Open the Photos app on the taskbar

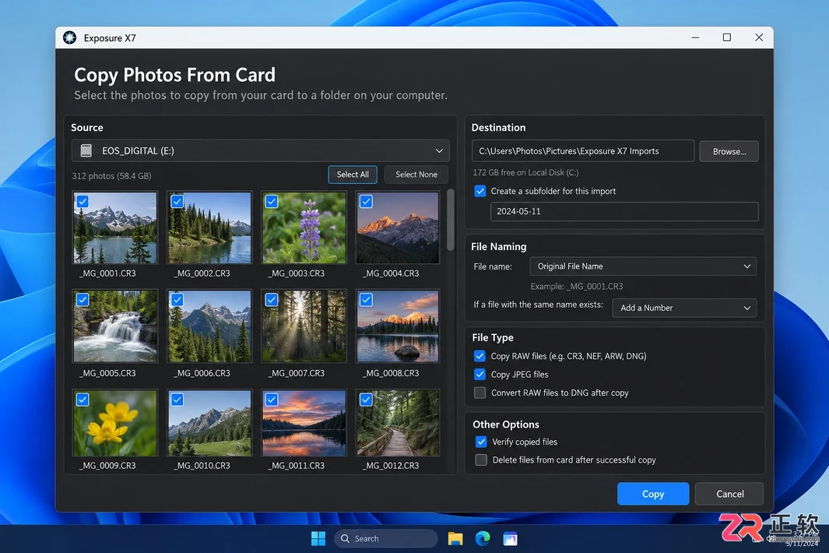510,539
